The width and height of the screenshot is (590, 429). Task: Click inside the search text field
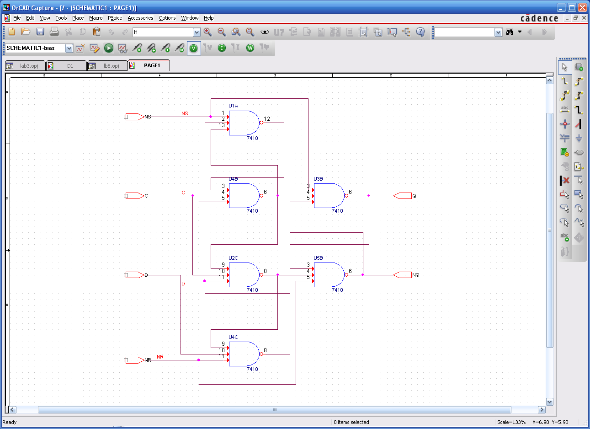(464, 32)
